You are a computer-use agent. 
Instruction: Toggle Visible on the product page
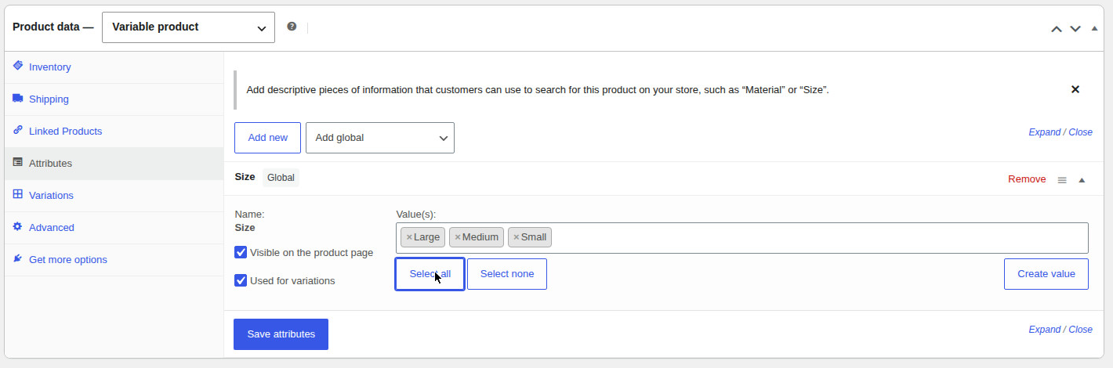[x=241, y=252]
